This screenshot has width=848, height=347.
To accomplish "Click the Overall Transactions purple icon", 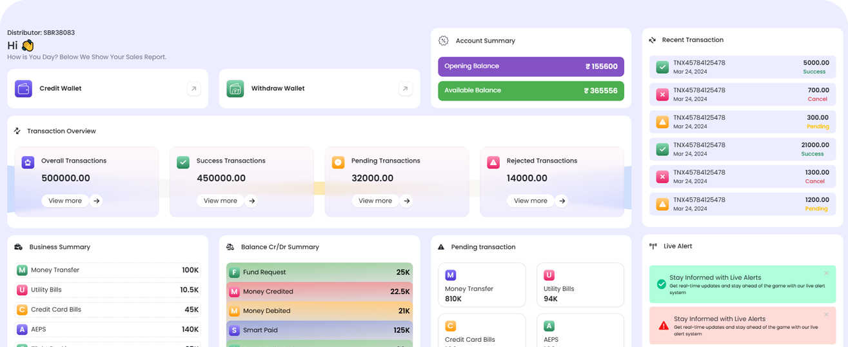I will point(28,163).
